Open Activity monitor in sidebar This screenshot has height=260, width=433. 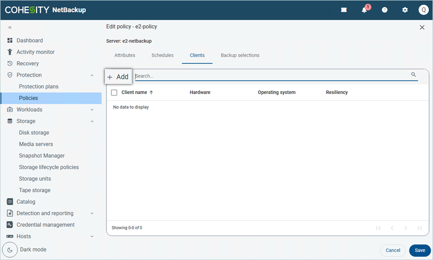click(x=36, y=52)
